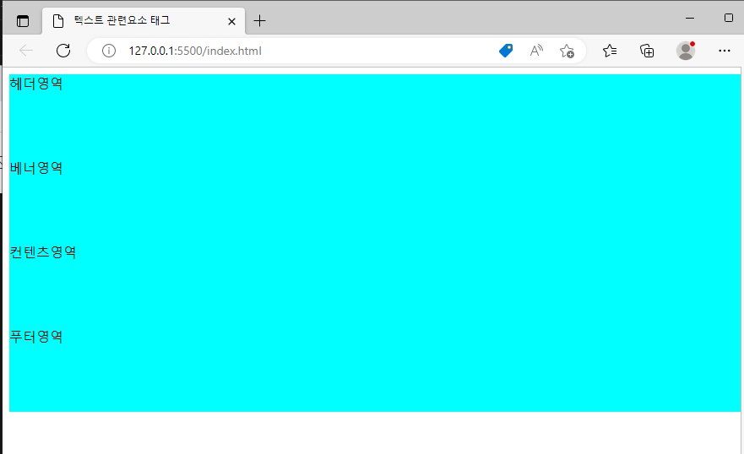Viewport: 744px width, 454px height.
Task: Click the 컨텐츠영역 text
Action: tap(43, 252)
